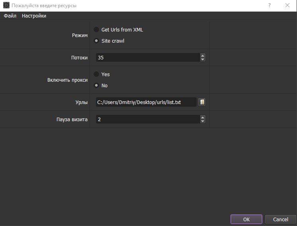This screenshot has width=297, height=226.
Task: Open the Файл menu
Action: coord(10,16)
